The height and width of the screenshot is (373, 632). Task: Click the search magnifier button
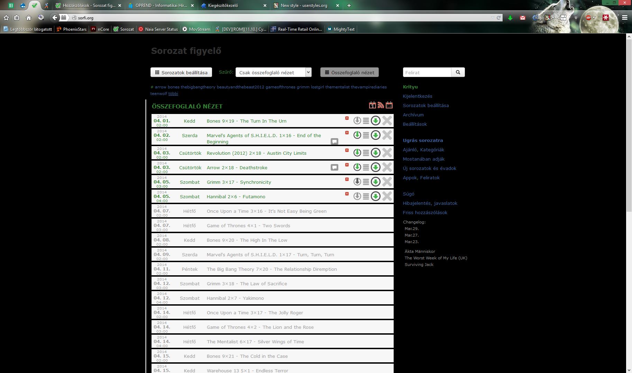(458, 72)
